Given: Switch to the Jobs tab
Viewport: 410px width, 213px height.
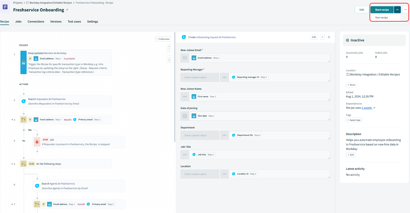Looking at the screenshot, I should pos(18,22).
